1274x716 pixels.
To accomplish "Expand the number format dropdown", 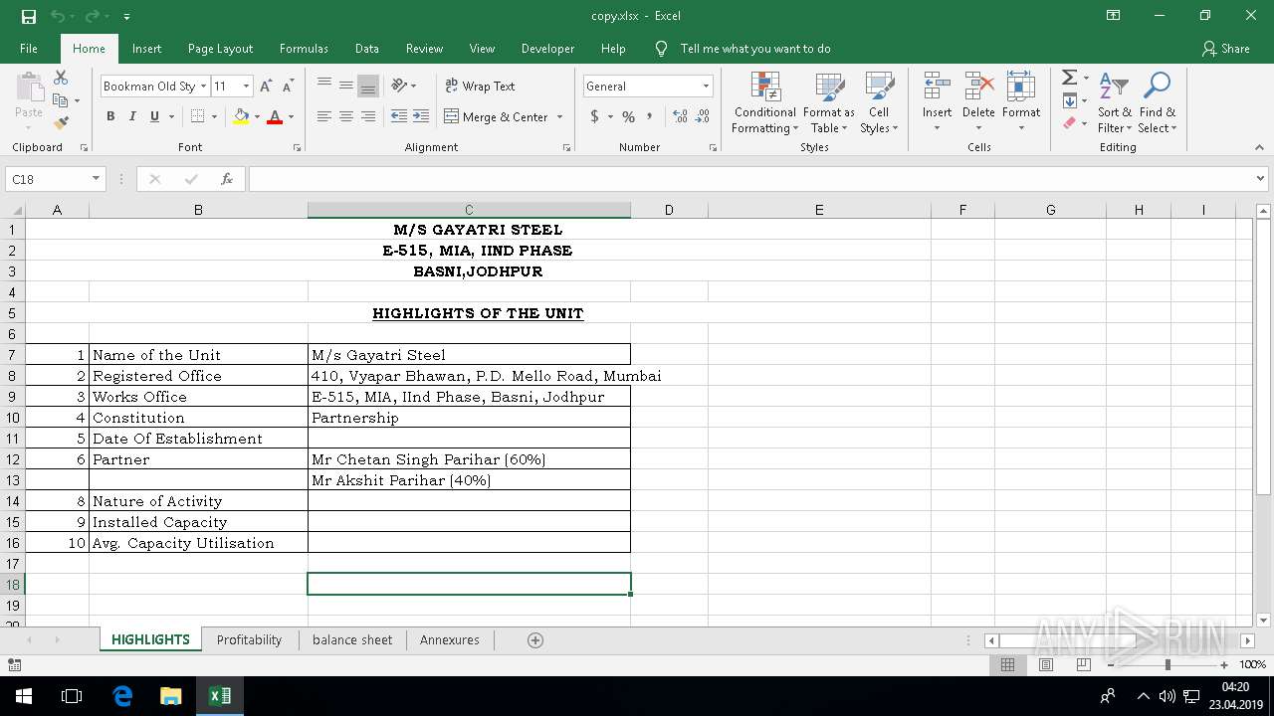I will pos(706,87).
